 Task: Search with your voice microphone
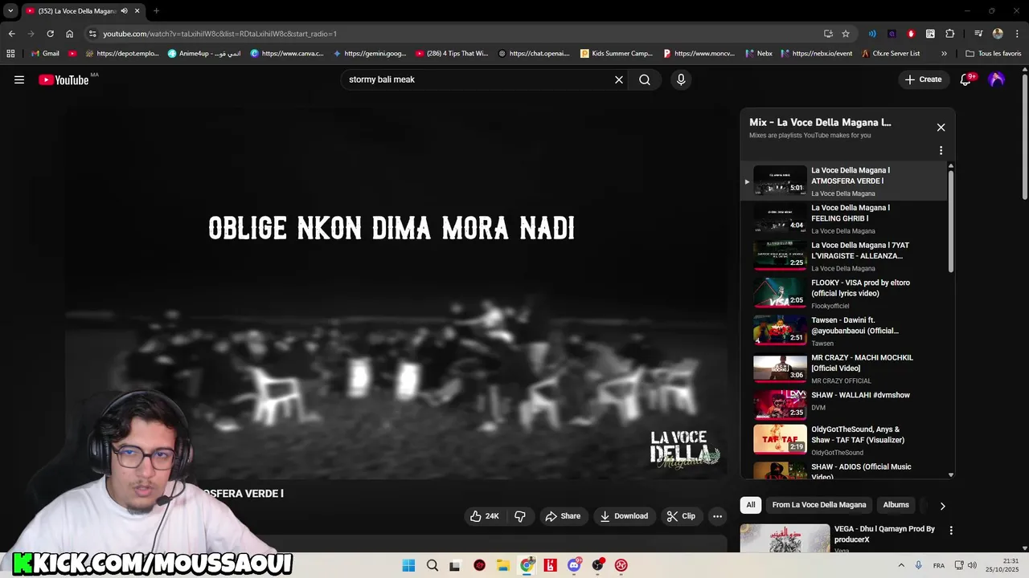pyautogui.click(x=681, y=79)
